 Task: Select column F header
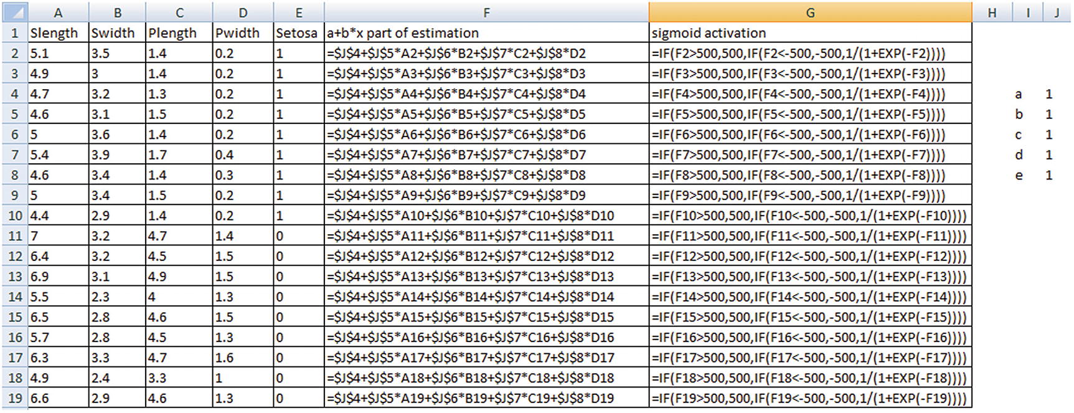click(486, 12)
